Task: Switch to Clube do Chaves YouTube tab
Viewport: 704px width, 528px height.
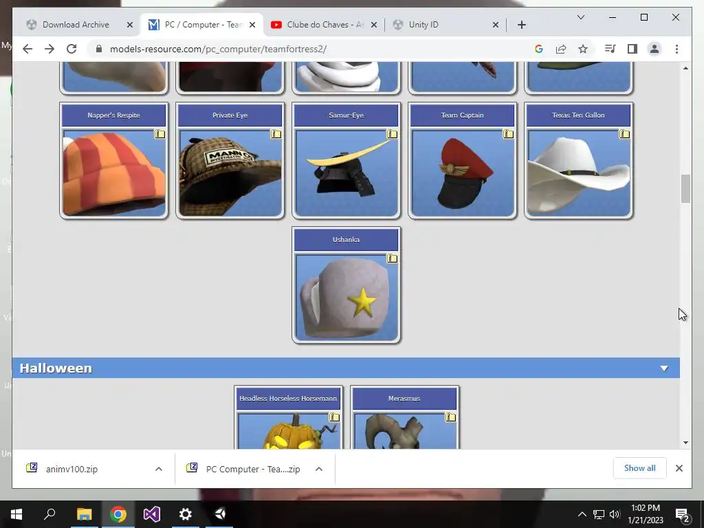Action: pyautogui.click(x=325, y=25)
